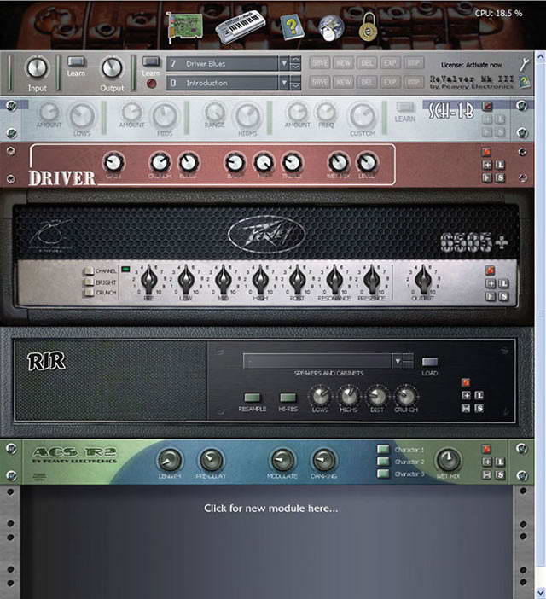
Task: Click the LOAD button on the RIR module
Action: (429, 362)
